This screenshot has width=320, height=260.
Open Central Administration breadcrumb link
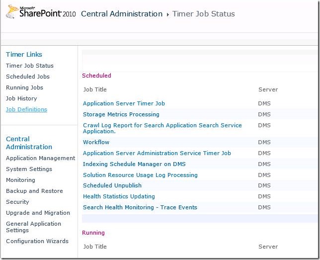(121, 14)
